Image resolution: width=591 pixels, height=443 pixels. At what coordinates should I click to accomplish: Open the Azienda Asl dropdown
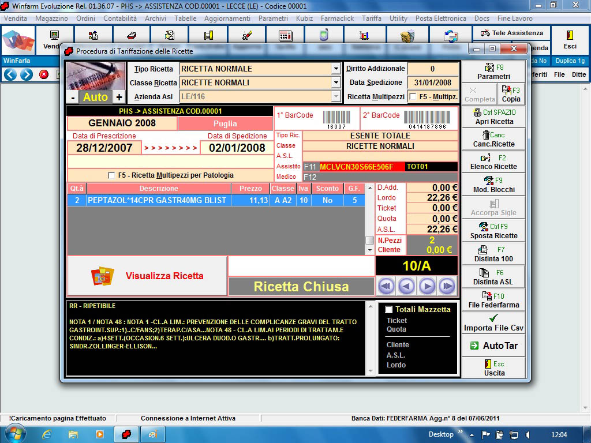(336, 97)
